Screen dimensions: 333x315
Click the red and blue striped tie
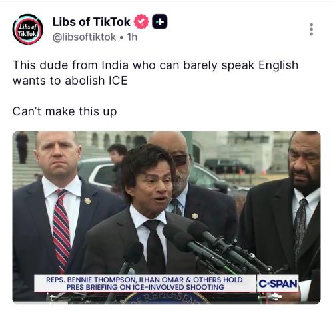pyautogui.click(x=61, y=230)
